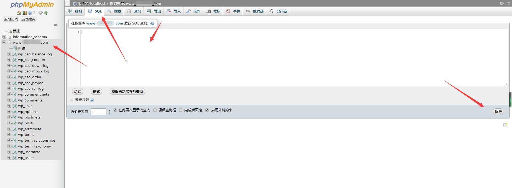
Task: Click the link-with-main-panel chain icon
Action: [x=56, y=25]
